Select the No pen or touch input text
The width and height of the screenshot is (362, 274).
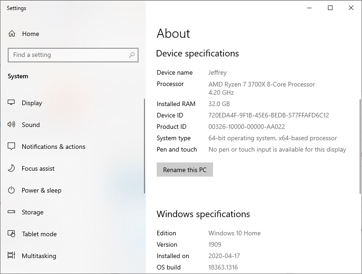pyautogui.click(x=277, y=149)
